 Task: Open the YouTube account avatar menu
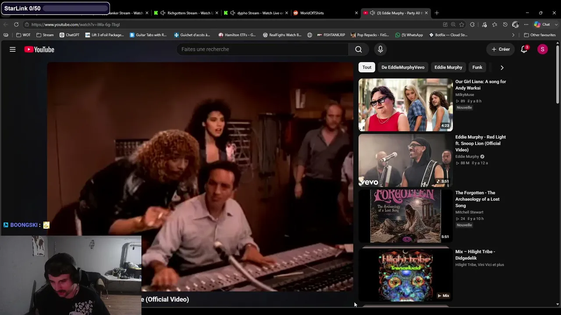pos(543,49)
